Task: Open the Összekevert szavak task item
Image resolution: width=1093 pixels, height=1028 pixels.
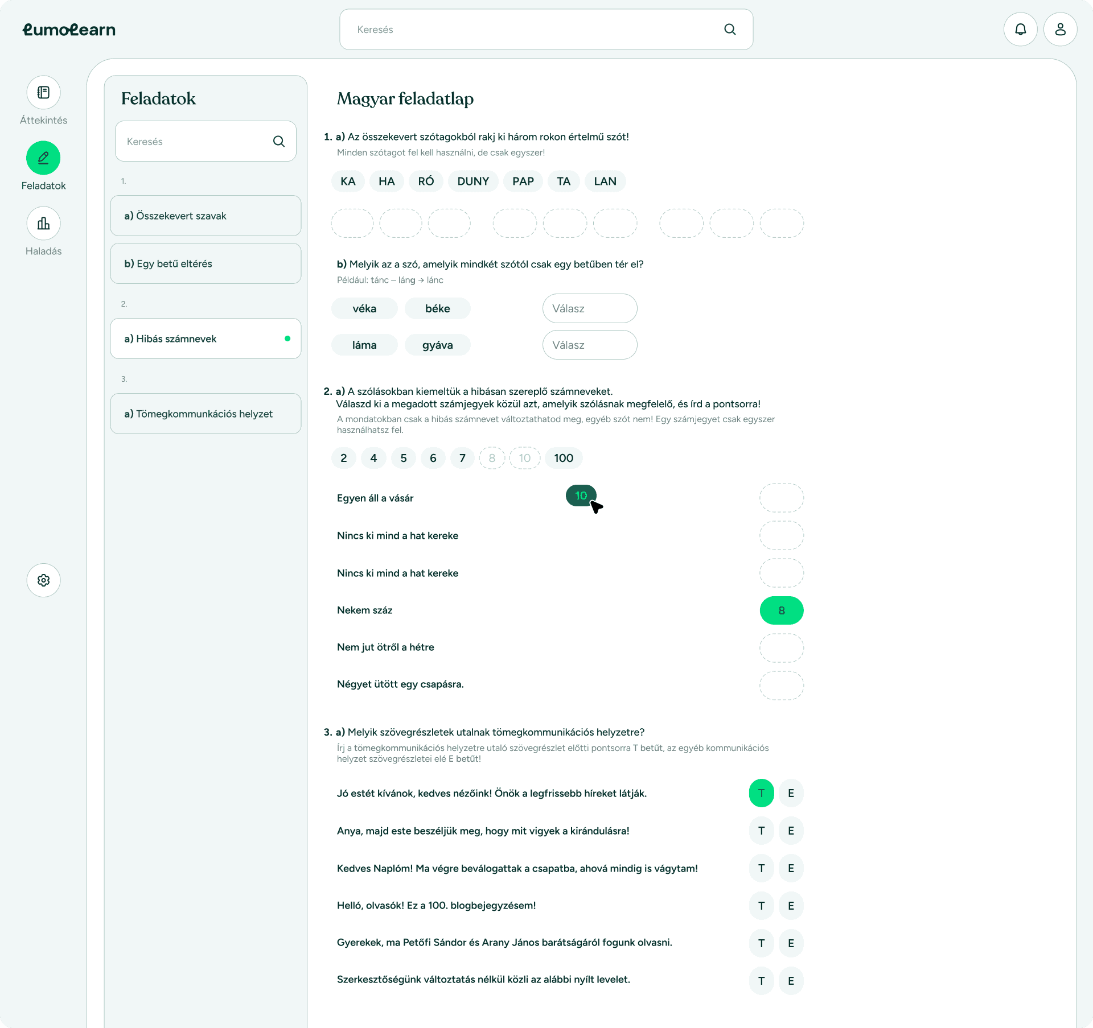Action: pos(206,216)
